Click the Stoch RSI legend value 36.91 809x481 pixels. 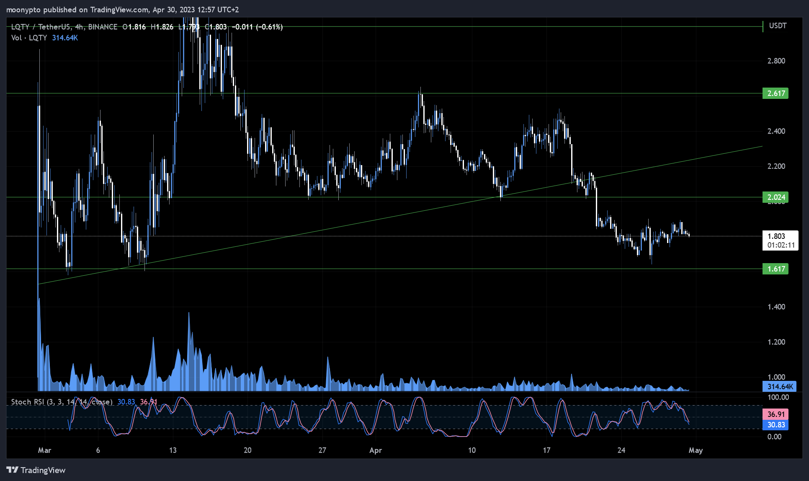(x=149, y=402)
